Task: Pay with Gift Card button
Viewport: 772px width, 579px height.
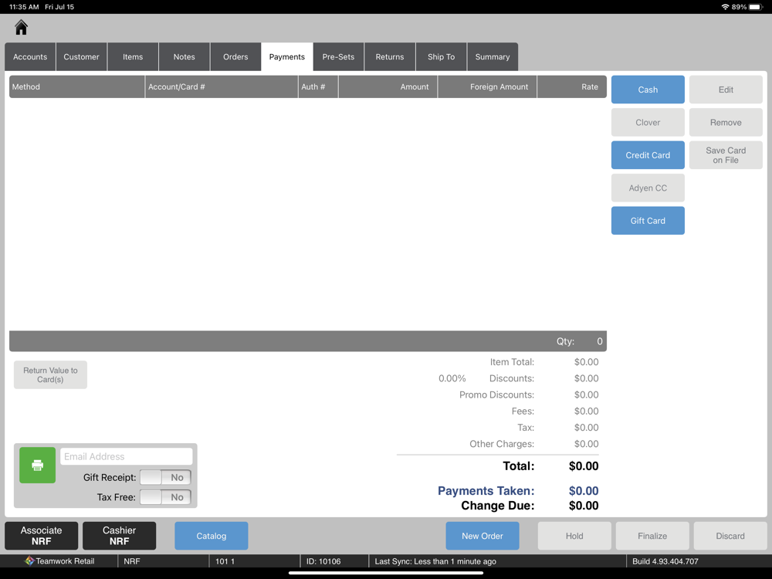Action: click(x=648, y=221)
